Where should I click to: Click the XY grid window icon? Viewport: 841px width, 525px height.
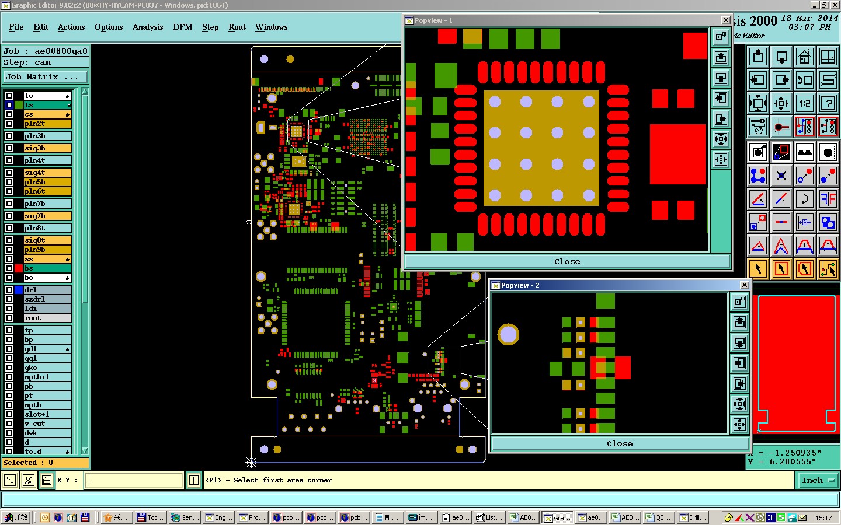click(828, 57)
